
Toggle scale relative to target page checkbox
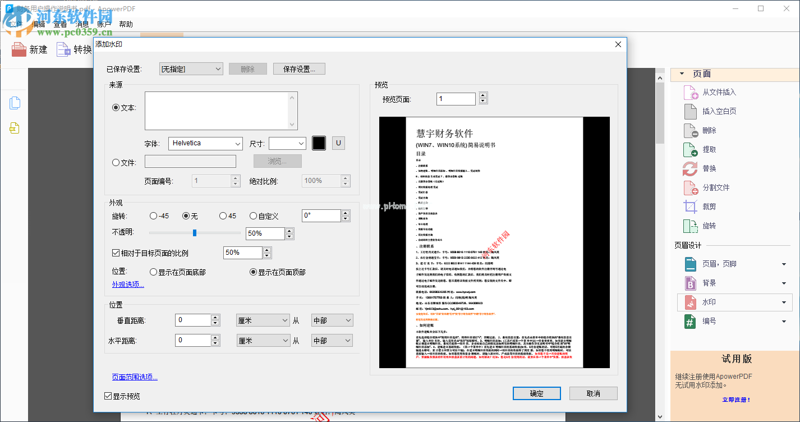tap(116, 253)
